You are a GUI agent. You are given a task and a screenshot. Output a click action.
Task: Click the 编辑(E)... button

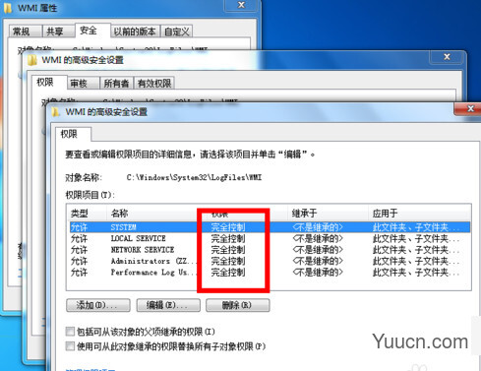click(x=168, y=305)
